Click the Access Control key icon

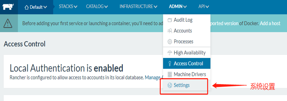coord(170,63)
